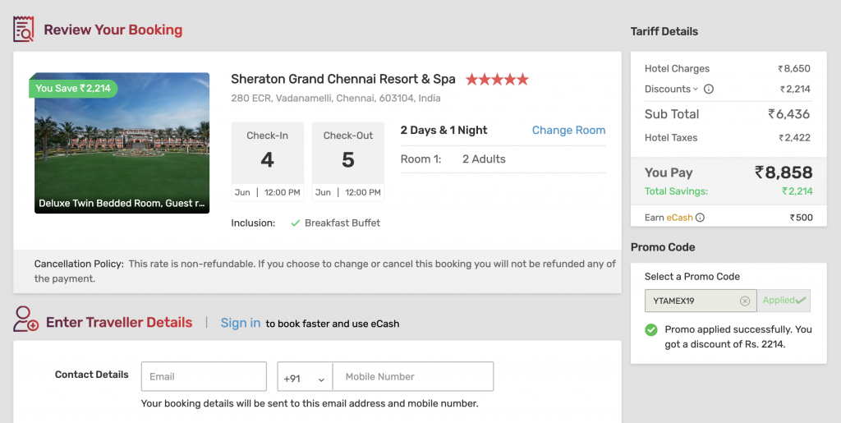Image resolution: width=841 pixels, height=423 pixels.
Task: Open the eCash info icon
Action: 700,218
